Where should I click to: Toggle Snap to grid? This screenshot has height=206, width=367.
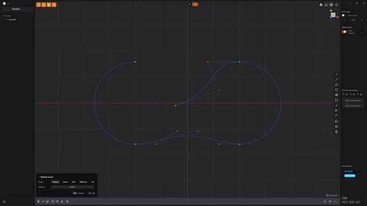(x=343, y=15)
